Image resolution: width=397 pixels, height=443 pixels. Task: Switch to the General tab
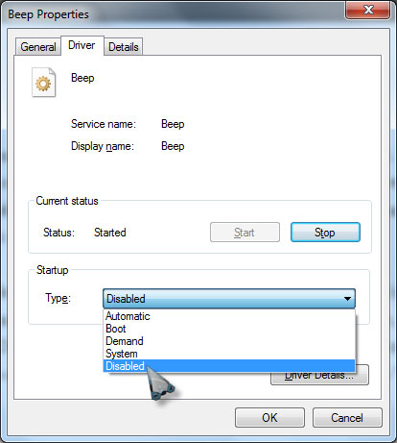coord(38,47)
